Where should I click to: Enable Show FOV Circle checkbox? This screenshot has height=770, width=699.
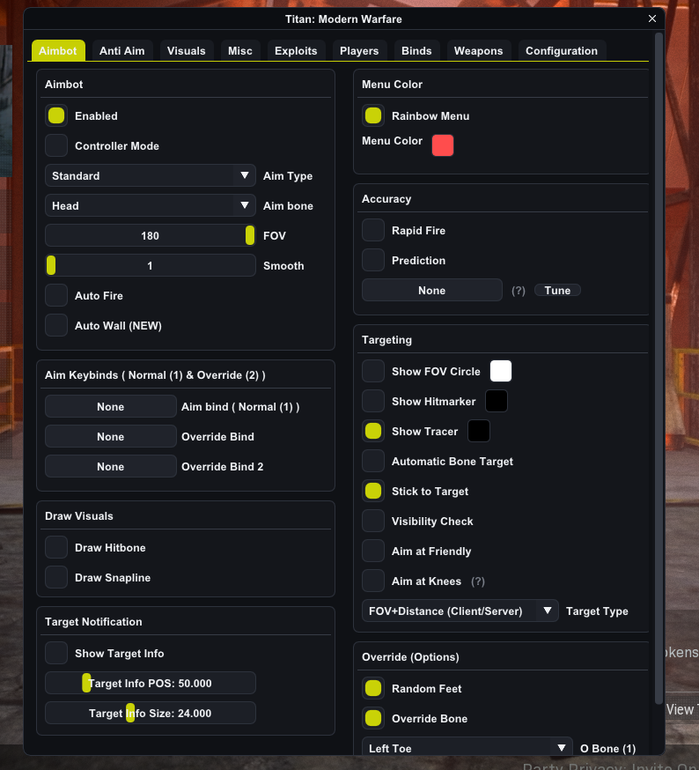point(373,371)
